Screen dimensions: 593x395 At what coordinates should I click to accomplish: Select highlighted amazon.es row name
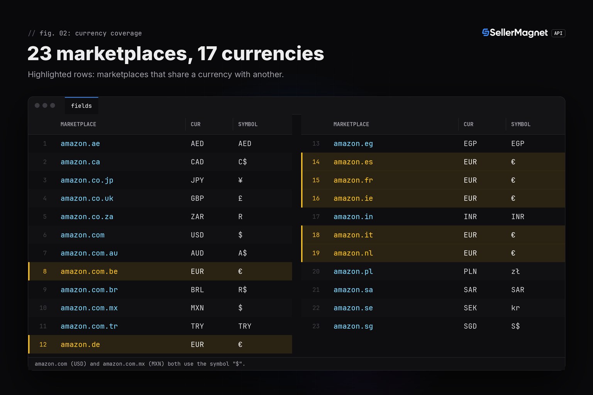tap(353, 162)
